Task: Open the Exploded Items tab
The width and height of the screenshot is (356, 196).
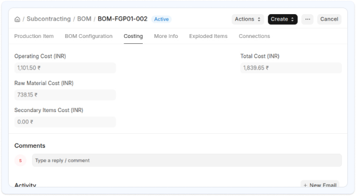Action: click(208, 36)
